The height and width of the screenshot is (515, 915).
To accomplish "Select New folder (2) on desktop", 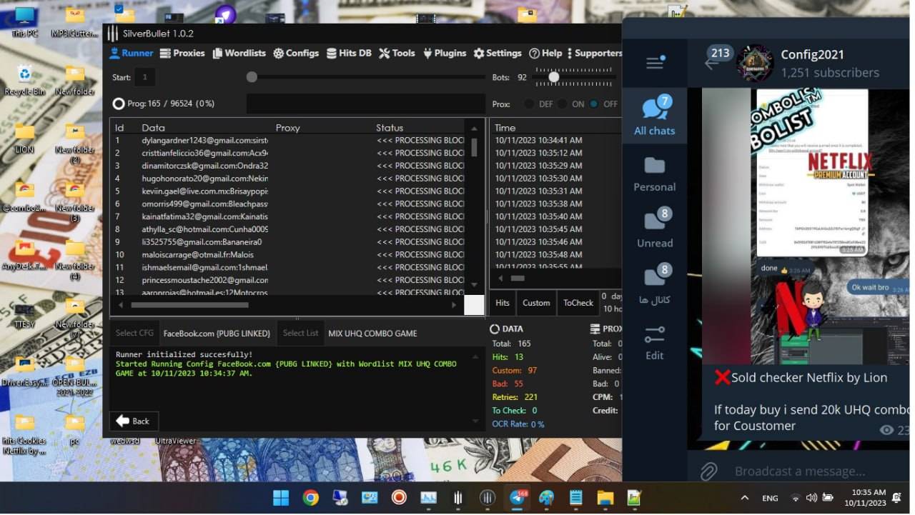I will (x=74, y=143).
